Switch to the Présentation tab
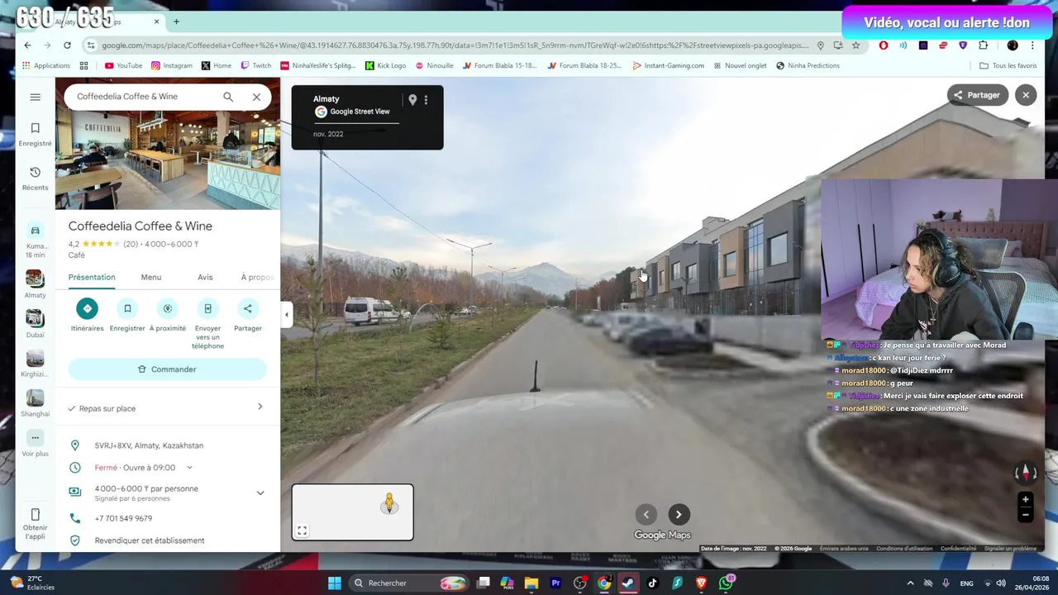The height and width of the screenshot is (595, 1058). click(92, 278)
